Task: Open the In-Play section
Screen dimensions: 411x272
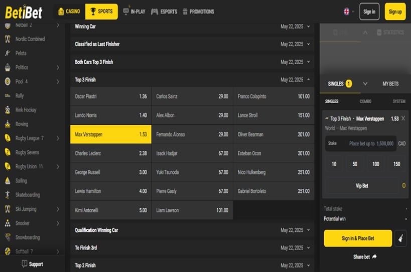Action: (134, 12)
